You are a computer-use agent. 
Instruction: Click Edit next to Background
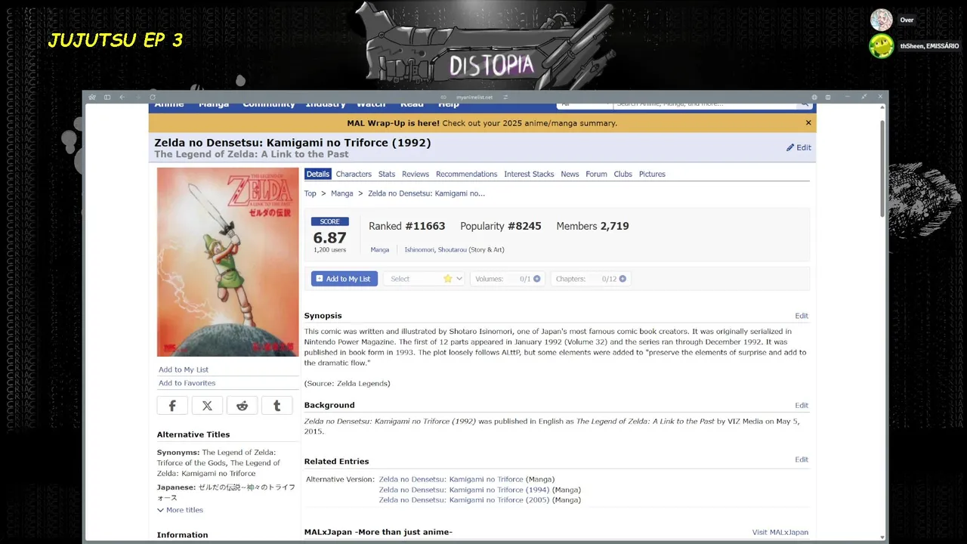802,406
